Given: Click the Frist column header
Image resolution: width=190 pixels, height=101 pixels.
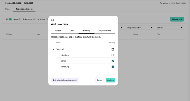Looking at the screenshot, I should tap(158, 34).
